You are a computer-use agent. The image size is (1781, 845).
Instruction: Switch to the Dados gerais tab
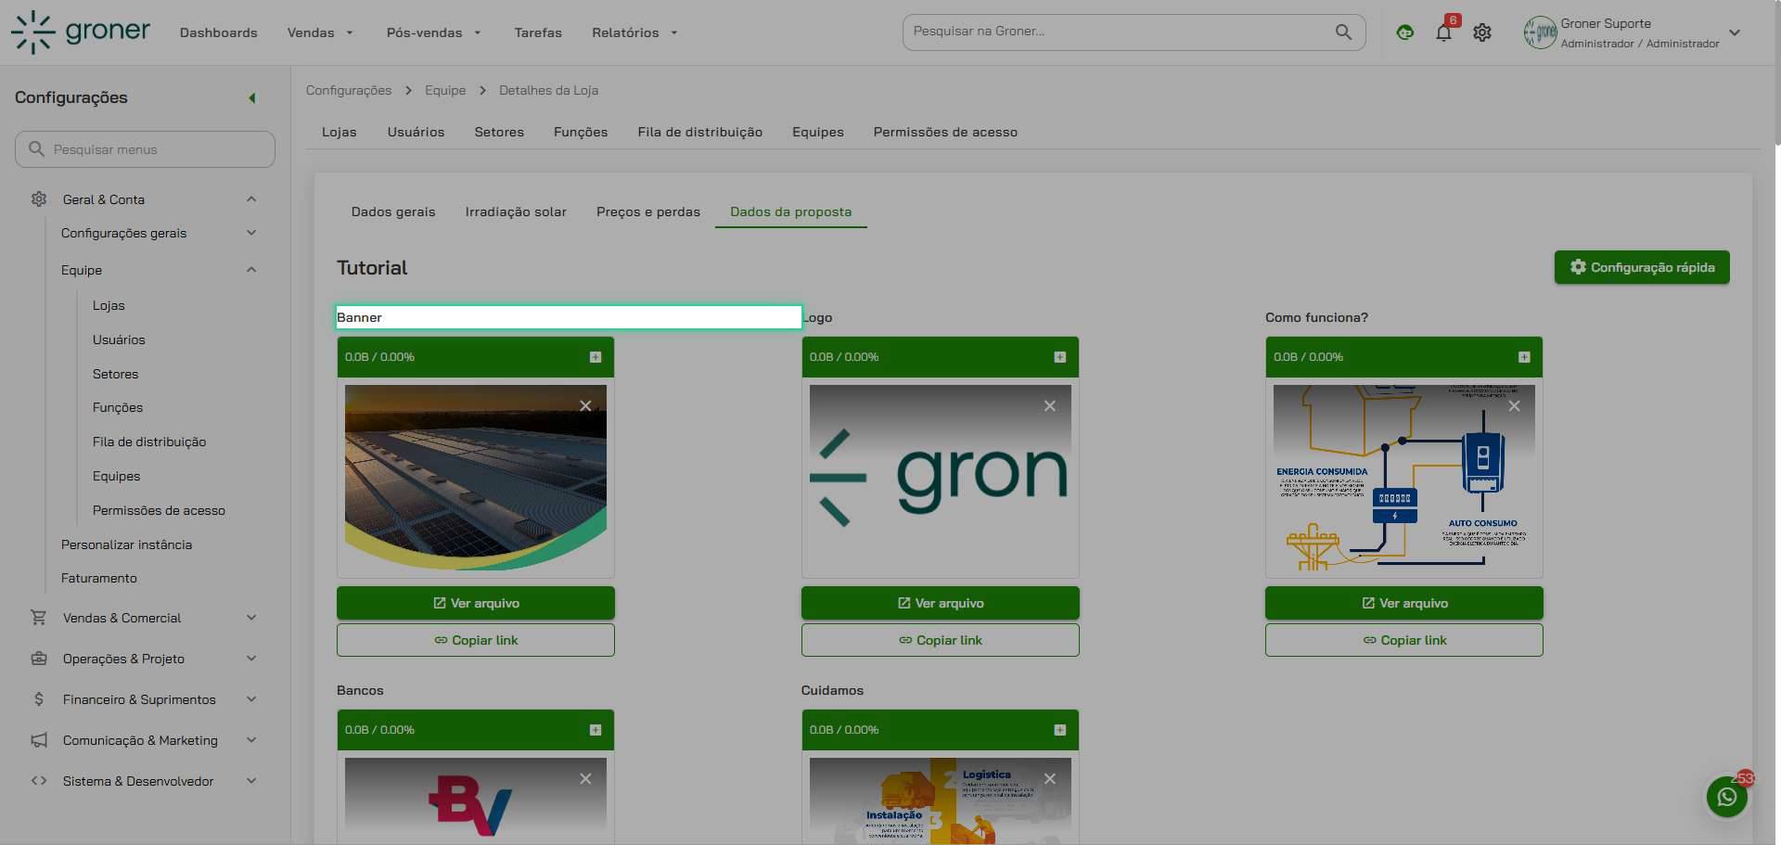coord(393,211)
